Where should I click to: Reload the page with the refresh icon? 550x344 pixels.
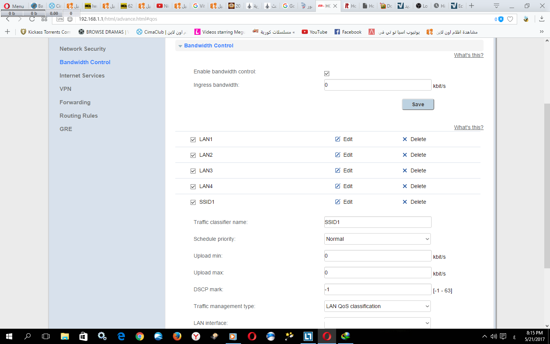pos(32,19)
